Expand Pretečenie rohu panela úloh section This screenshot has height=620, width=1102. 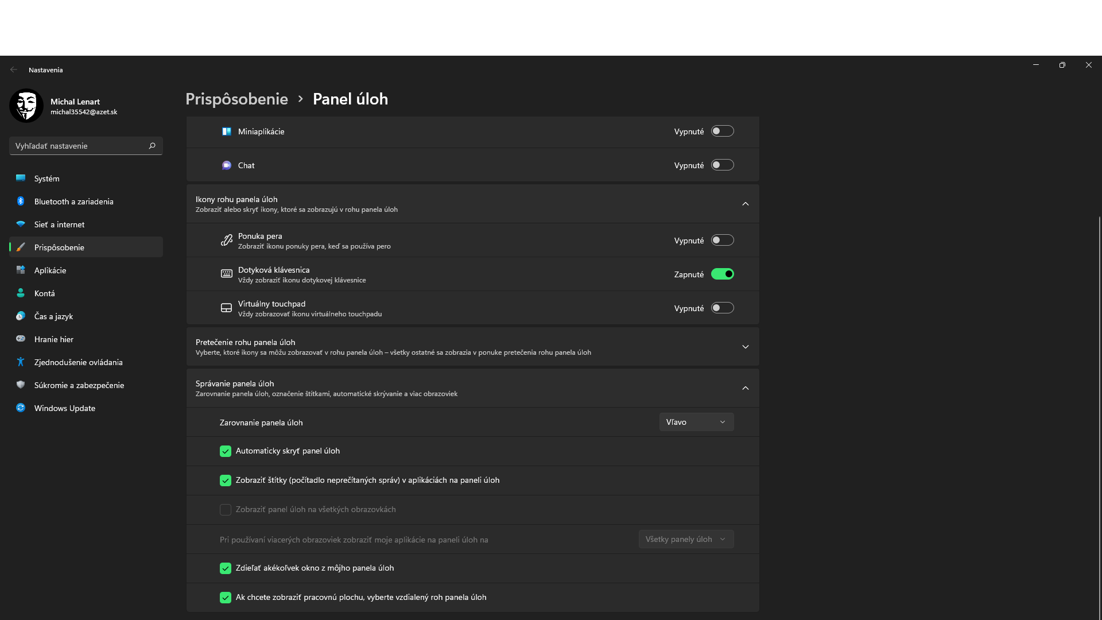(745, 347)
